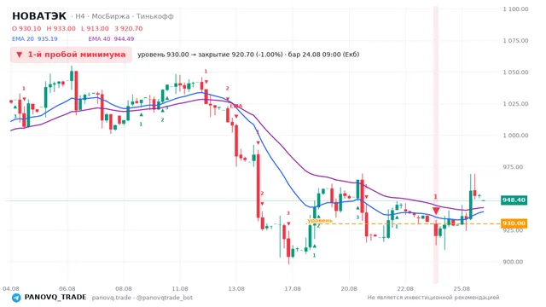
Task: Click the low value L 913.00
Action: click(95, 28)
